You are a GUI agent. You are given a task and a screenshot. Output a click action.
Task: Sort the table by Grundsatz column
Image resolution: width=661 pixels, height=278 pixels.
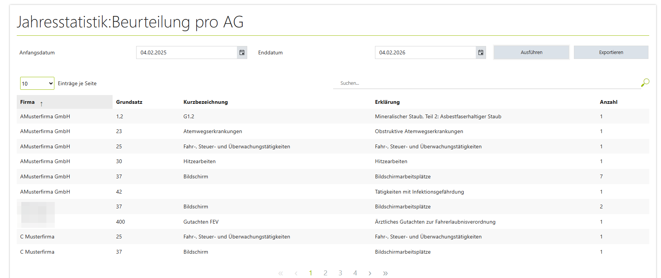pyautogui.click(x=129, y=102)
